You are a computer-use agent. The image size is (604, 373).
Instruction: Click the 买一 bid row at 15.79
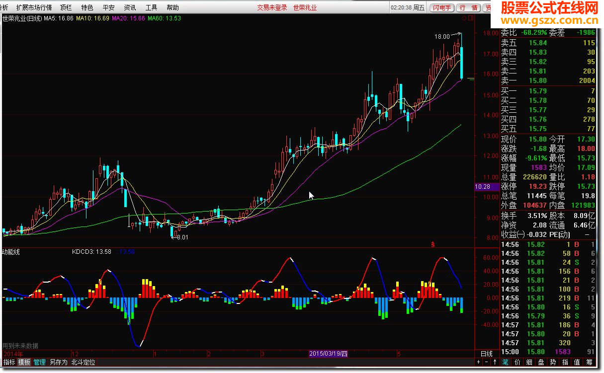point(548,91)
